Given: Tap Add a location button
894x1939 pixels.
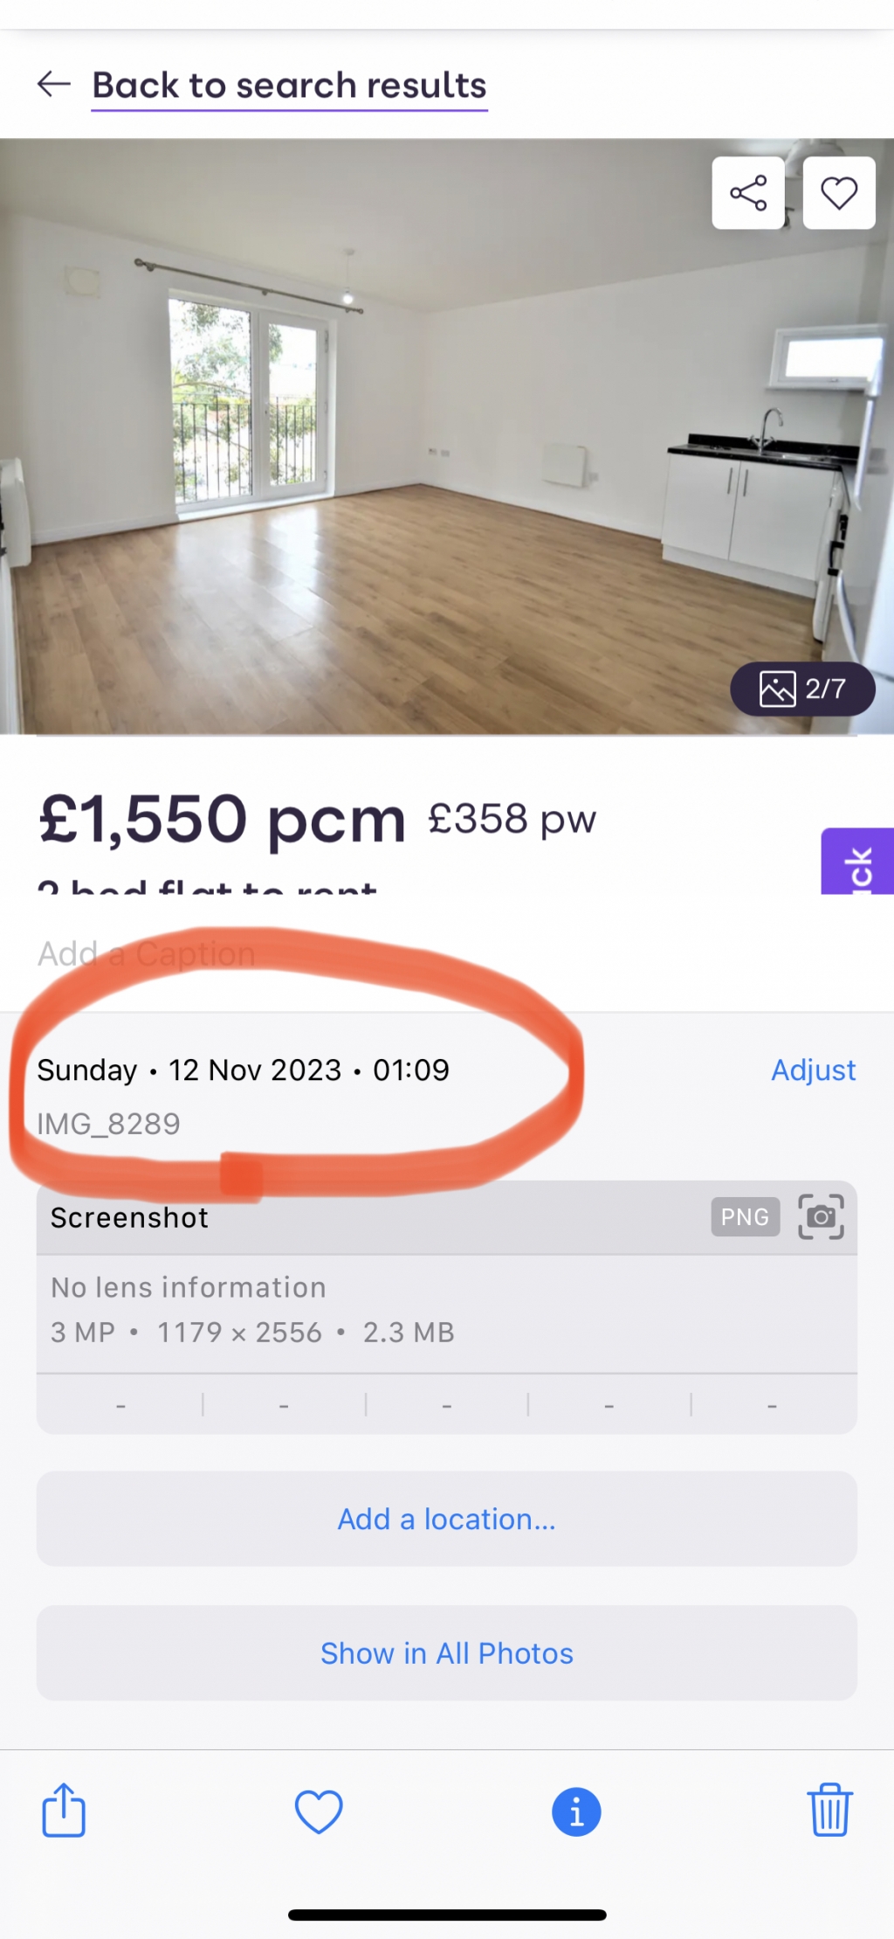Looking at the screenshot, I should tap(446, 1519).
